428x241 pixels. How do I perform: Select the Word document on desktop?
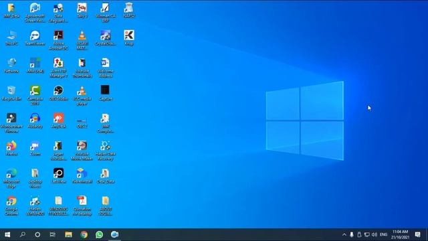(106, 68)
